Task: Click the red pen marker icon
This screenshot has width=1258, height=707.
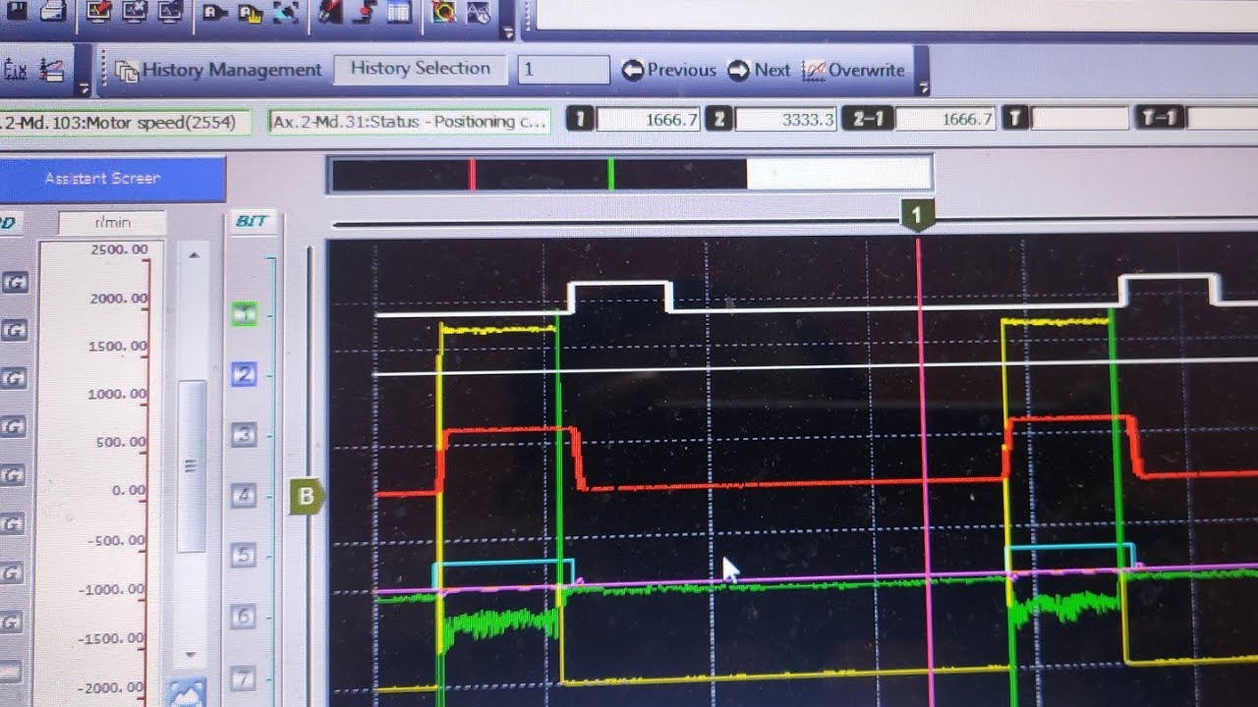Action: [x=330, y=12]
